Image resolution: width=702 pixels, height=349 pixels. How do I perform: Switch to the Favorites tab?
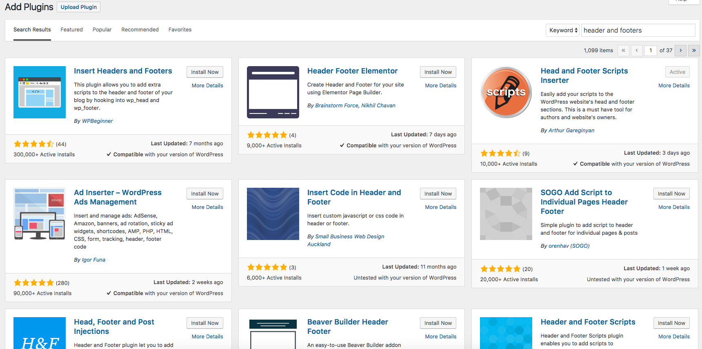[x=180, y=30]
